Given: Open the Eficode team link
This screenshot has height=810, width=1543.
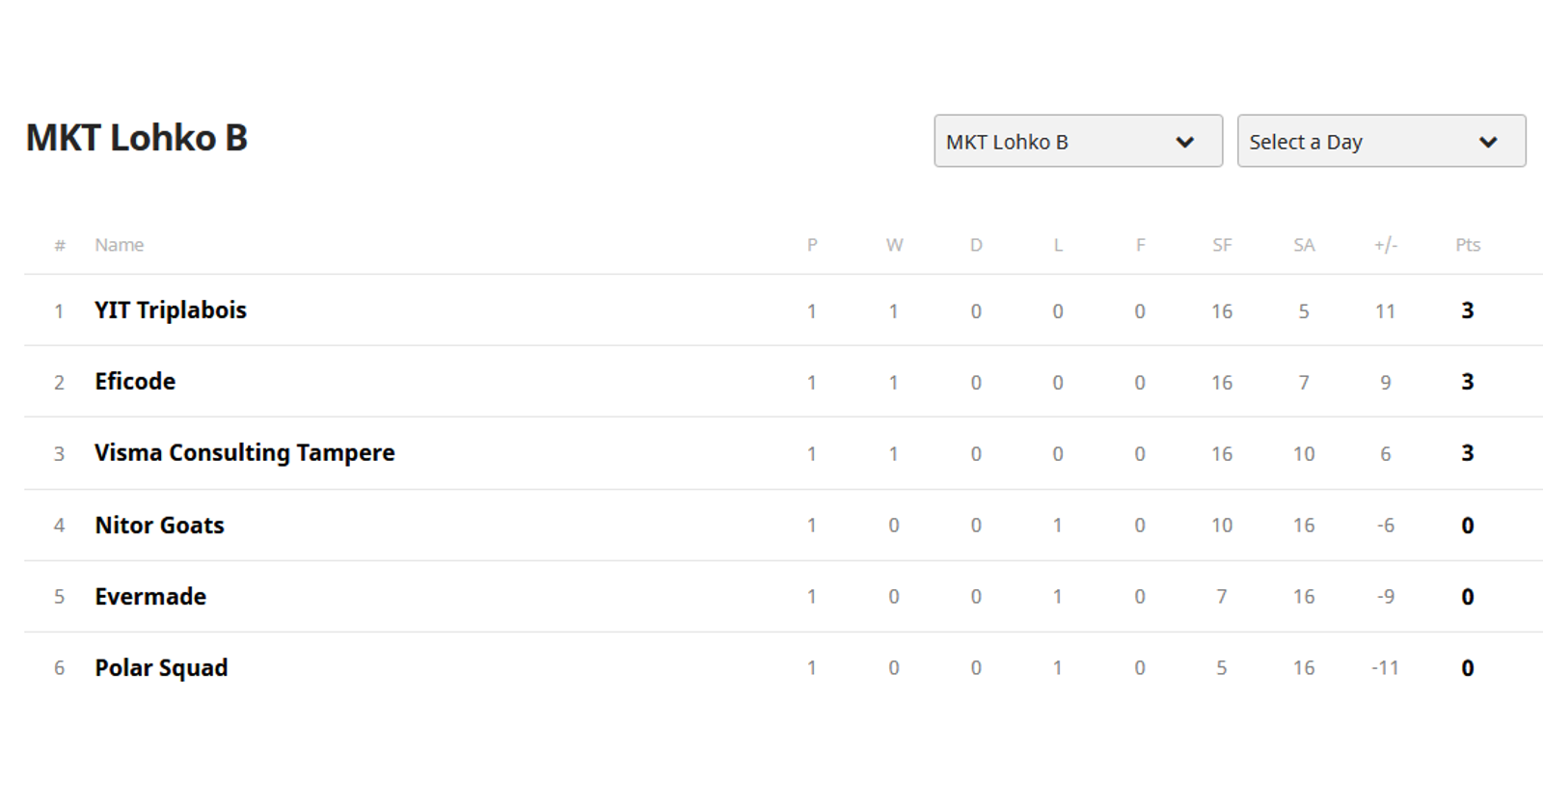Looking at the screenshot, I should click(x=135, y=381).
